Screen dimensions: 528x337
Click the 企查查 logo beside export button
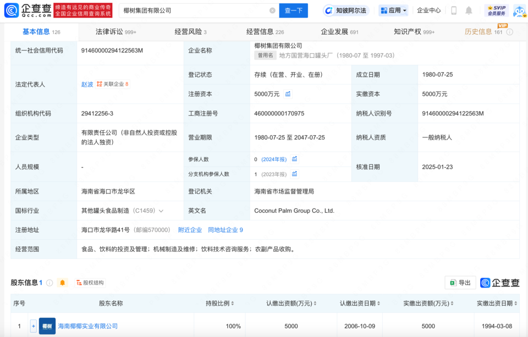[500, 283]
